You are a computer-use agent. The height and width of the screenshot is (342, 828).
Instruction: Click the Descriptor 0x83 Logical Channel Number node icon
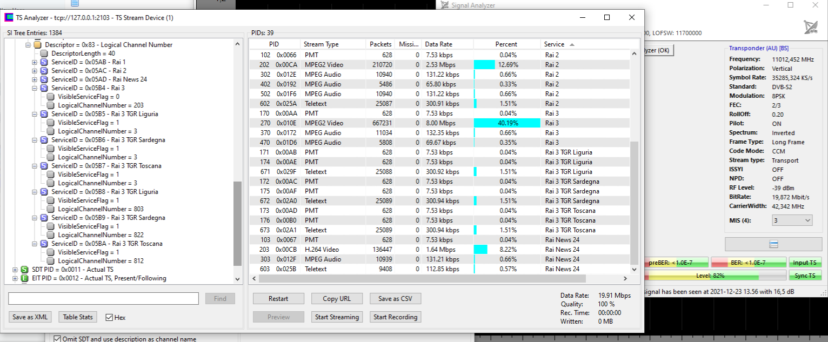coord(38,45)
